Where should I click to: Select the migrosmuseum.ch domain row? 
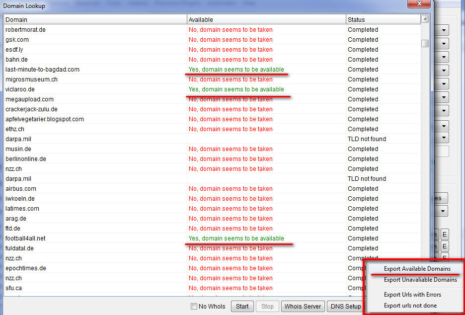point(212,79)
